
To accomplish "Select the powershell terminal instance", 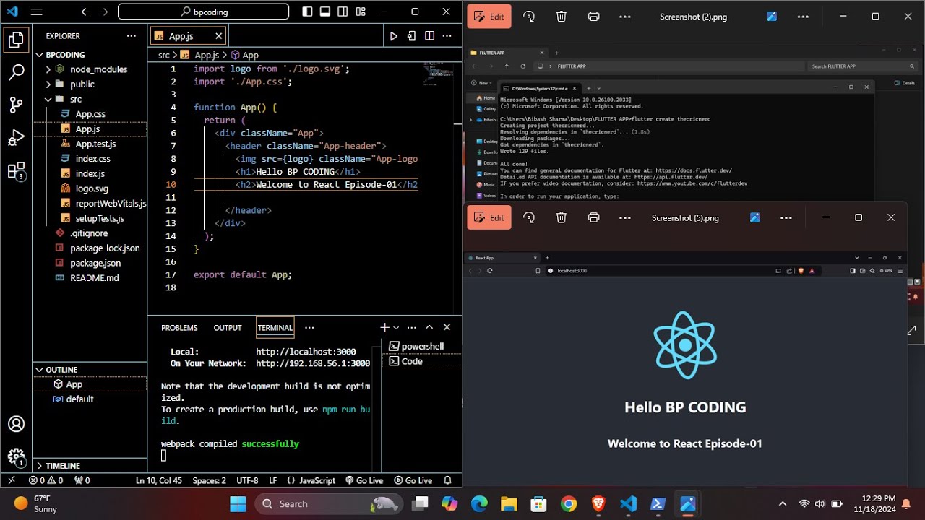I will point(422,346).
